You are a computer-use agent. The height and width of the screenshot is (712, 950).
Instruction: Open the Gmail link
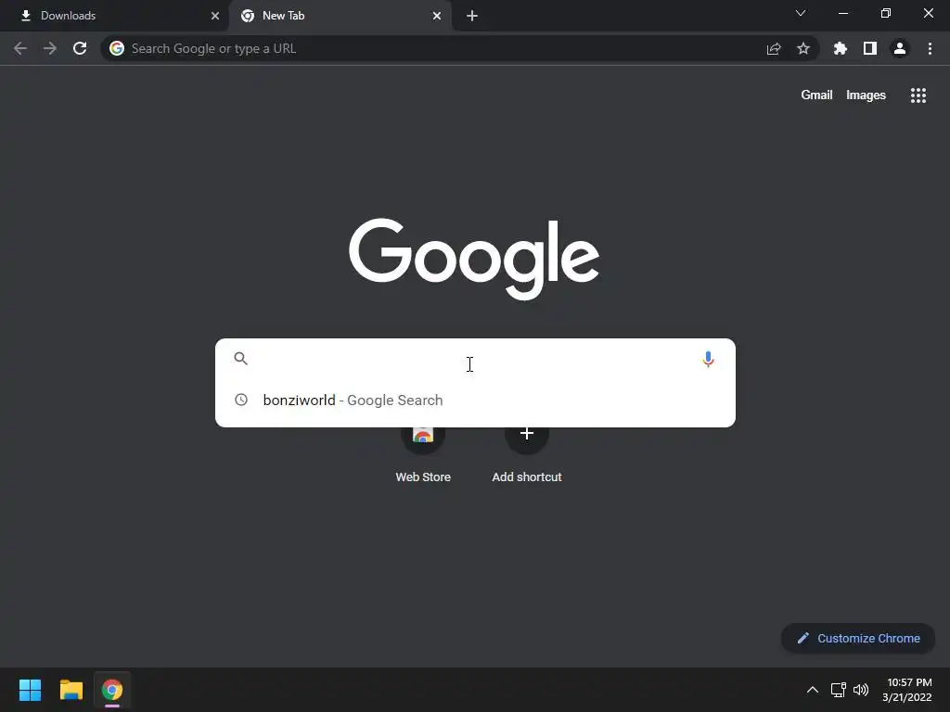[816, 95]
